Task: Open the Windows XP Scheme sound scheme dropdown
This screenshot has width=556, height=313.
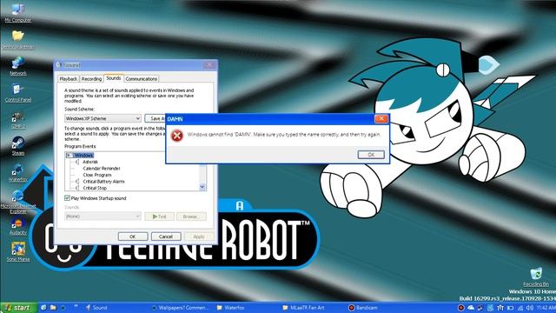Action: [x=103, y=118]
